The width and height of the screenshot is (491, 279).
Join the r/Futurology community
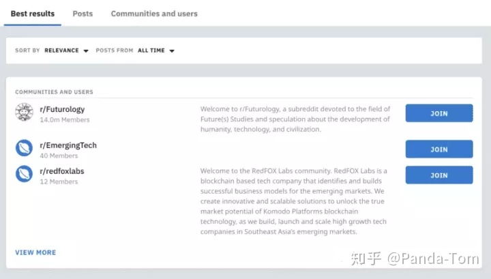pyautogui.click(x=439, y=113)
